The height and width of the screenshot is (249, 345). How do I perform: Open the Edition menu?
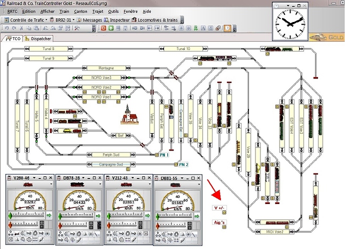(29, 11)
